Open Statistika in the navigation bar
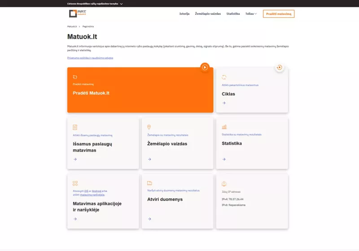Viewport: 359px width, 251px height. [x=233, y=14]
